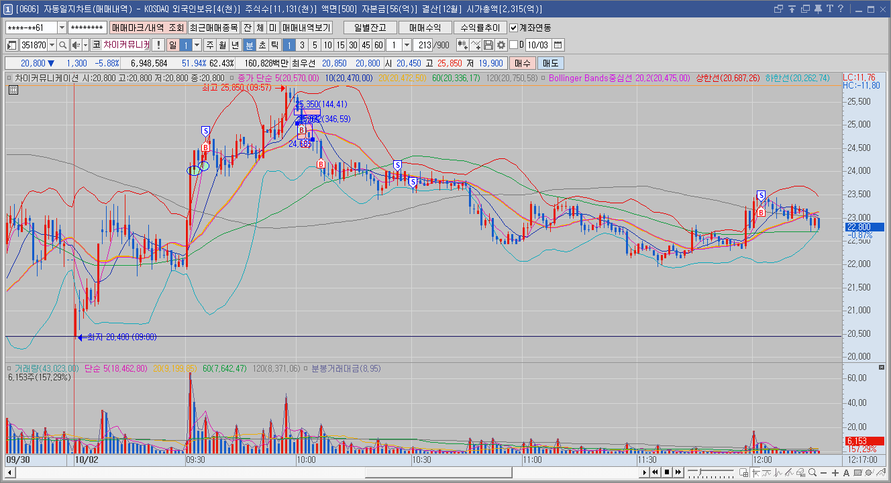Click the stop button in replay controls
The image size is (891, 483).
pyautogui.click(x=667, y=472)
